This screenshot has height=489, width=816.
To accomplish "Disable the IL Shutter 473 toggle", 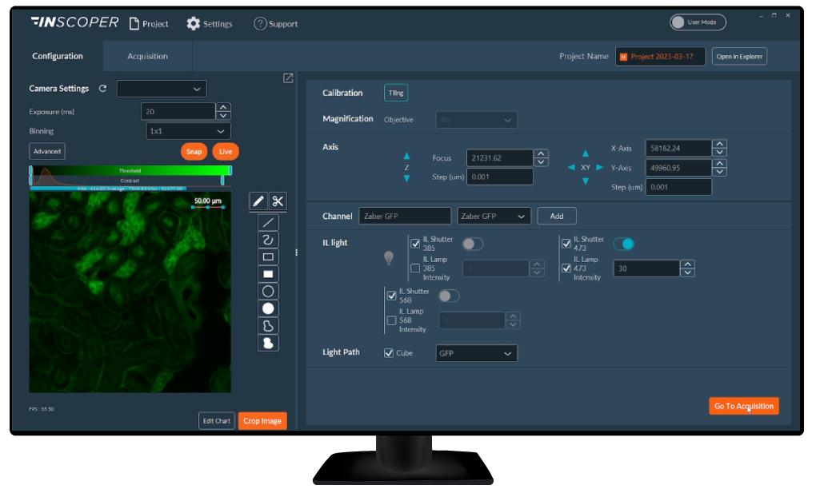I will pyautogui.click(x=623, y=243).
